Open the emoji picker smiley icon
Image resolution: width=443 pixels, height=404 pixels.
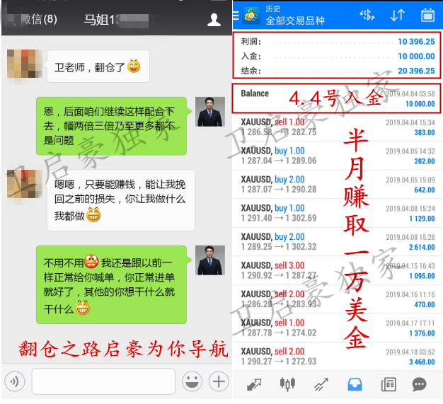click(x=190, y=382)
